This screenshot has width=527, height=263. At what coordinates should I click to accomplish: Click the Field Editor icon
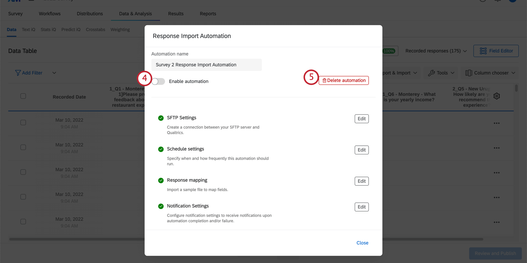coord(483,51)
